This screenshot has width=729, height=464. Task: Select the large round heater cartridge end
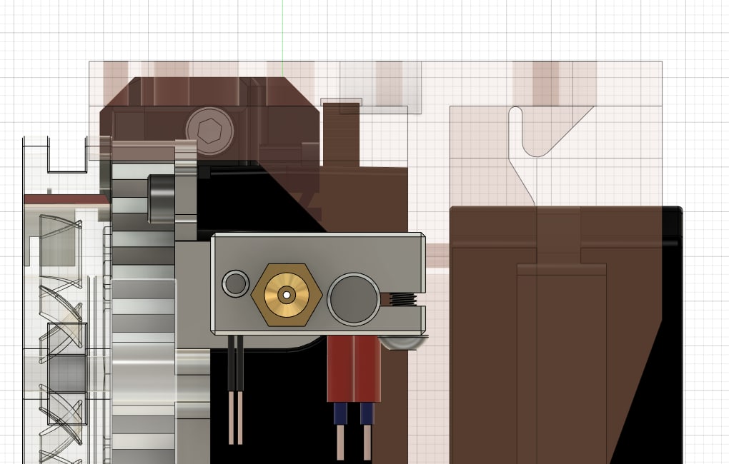[353, 300]
